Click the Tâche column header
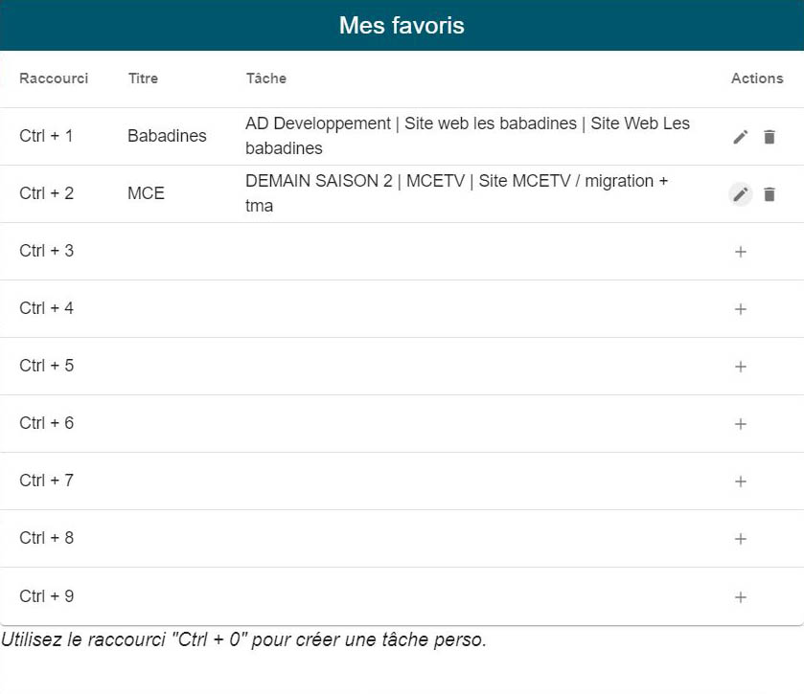Screen dimensions: 804x694 (x=266, y=78)
